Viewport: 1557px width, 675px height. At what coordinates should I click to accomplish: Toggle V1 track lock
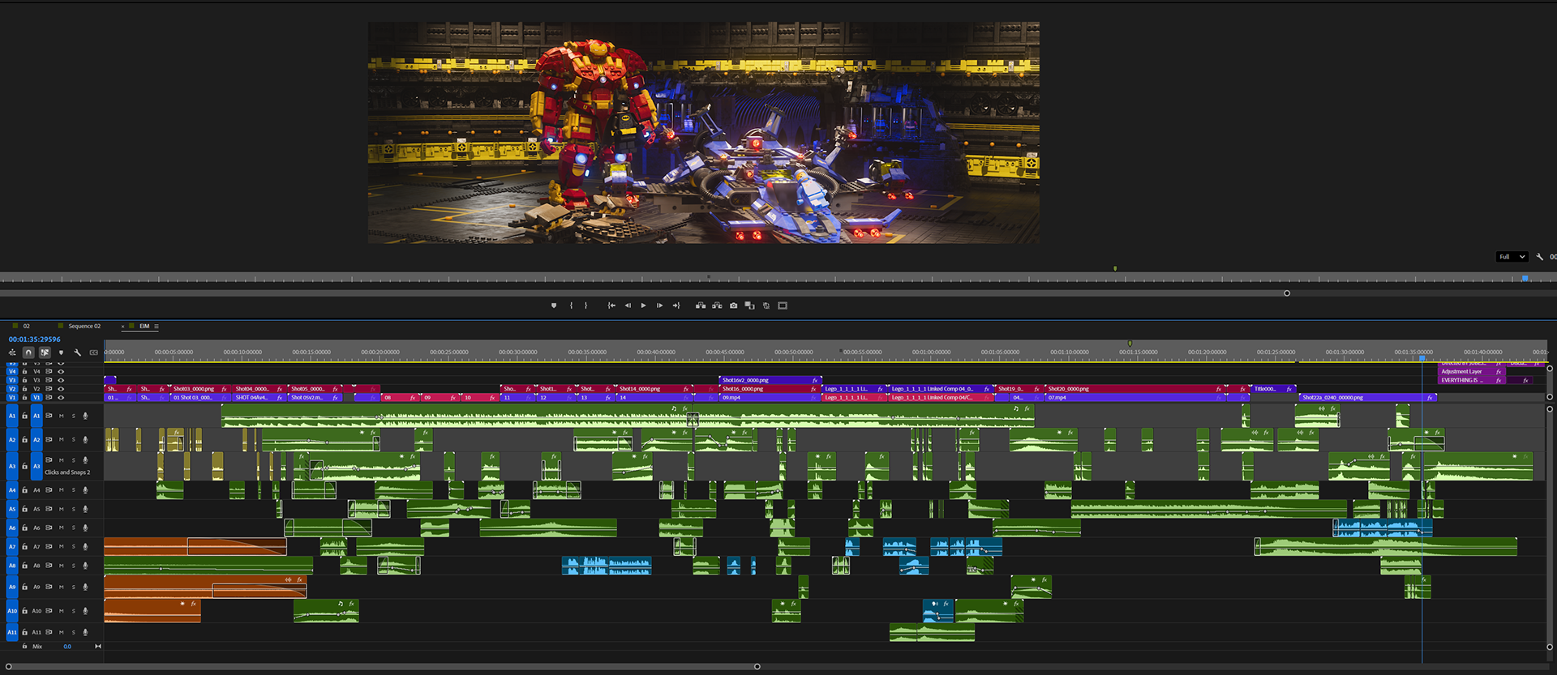(x=24, y=398)
